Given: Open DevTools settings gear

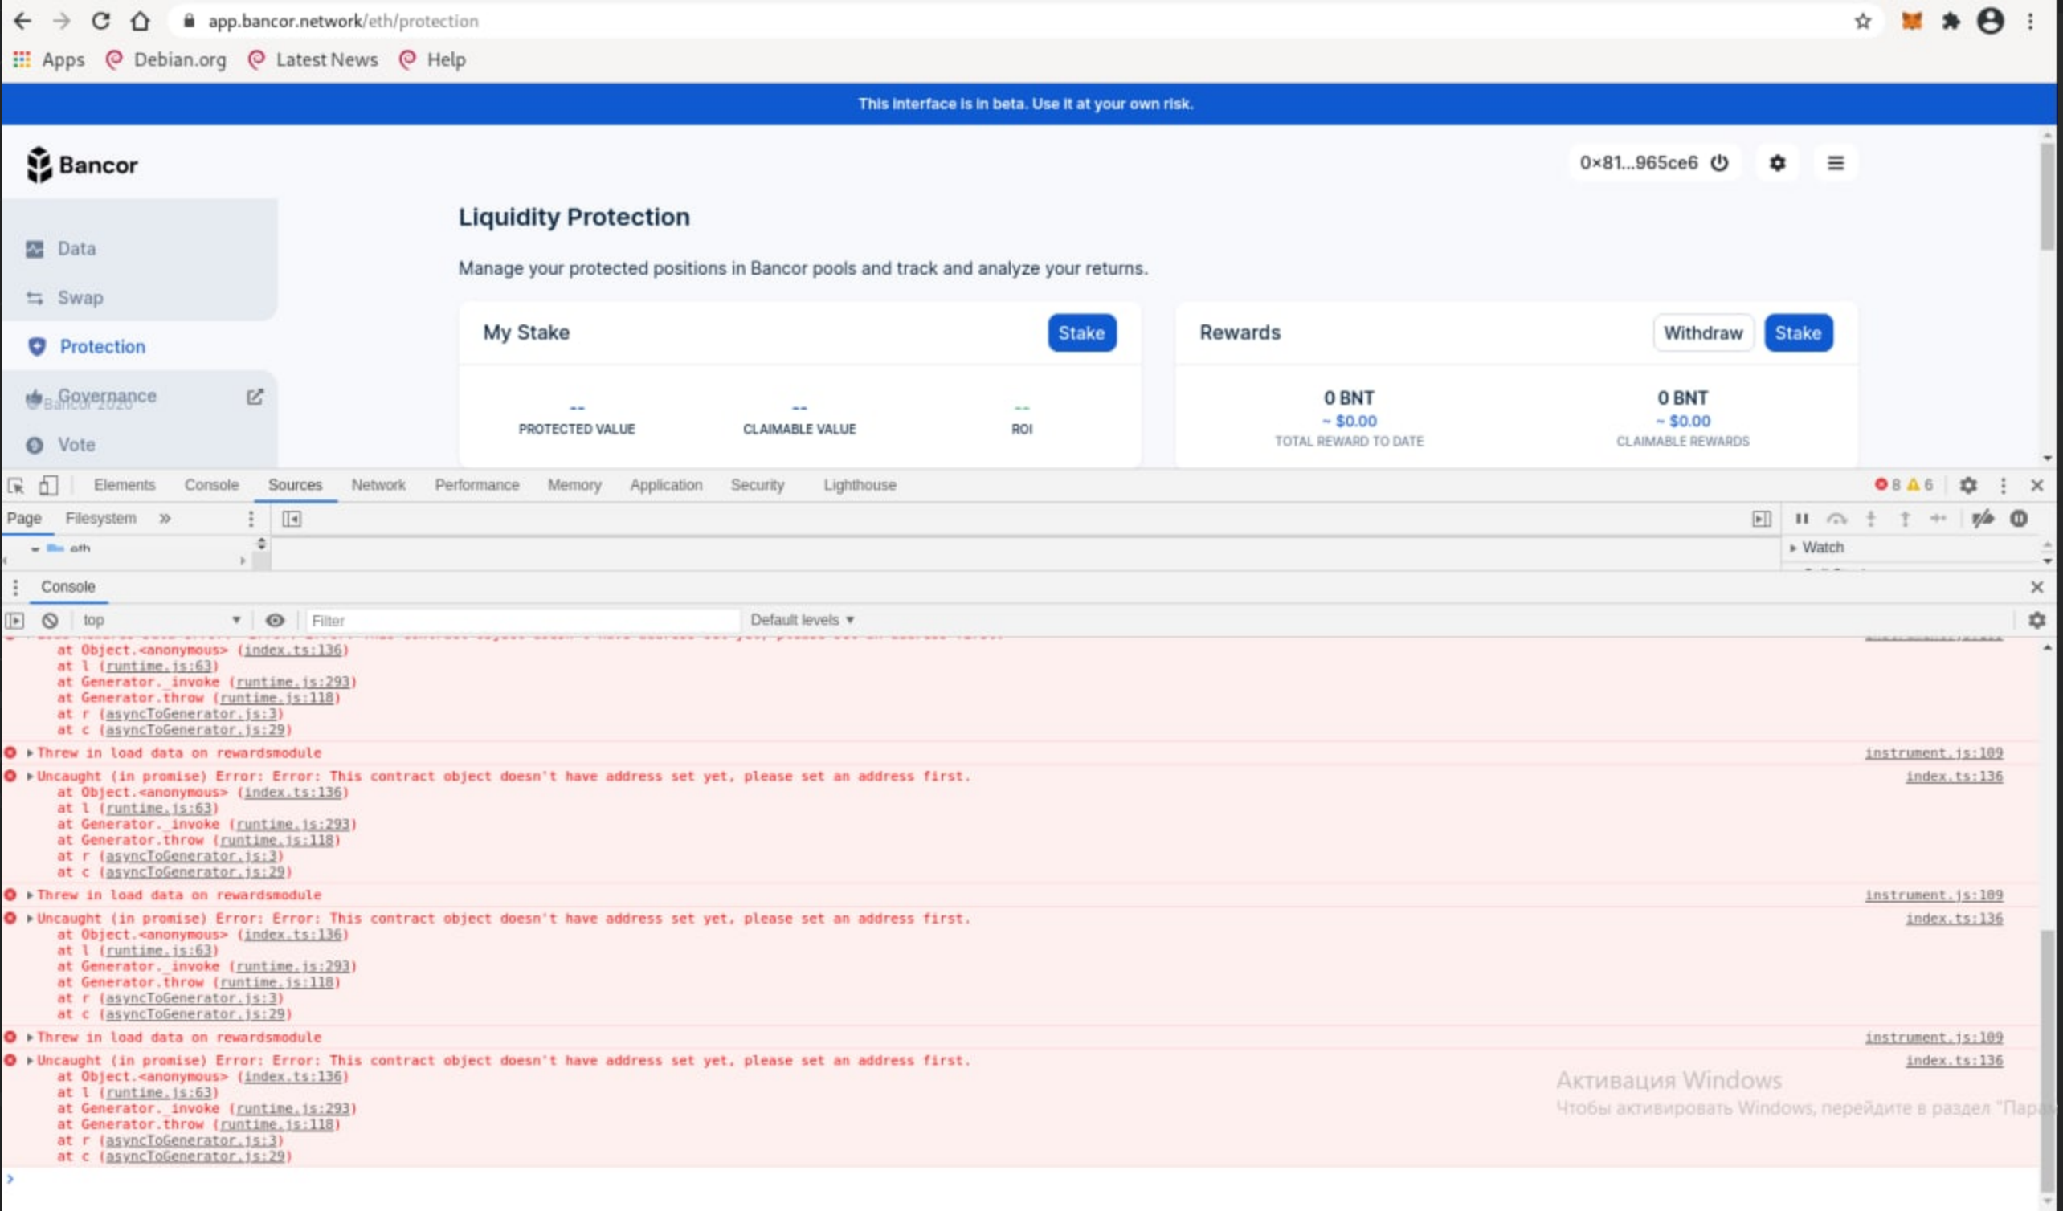Looking at the screenshot, I should [x=1967, y=485].
